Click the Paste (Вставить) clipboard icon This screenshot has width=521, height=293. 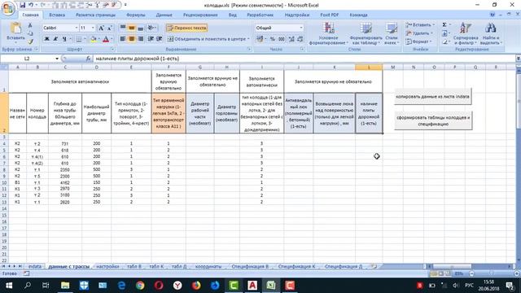[x=15, y=28]
